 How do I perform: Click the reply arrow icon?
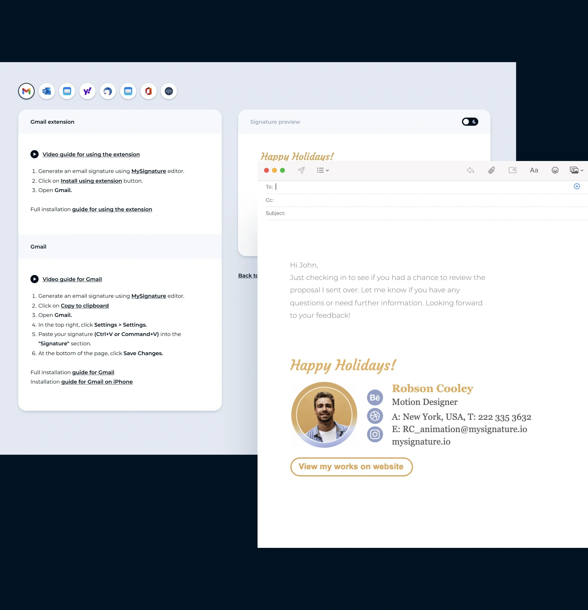click(470, 170)
